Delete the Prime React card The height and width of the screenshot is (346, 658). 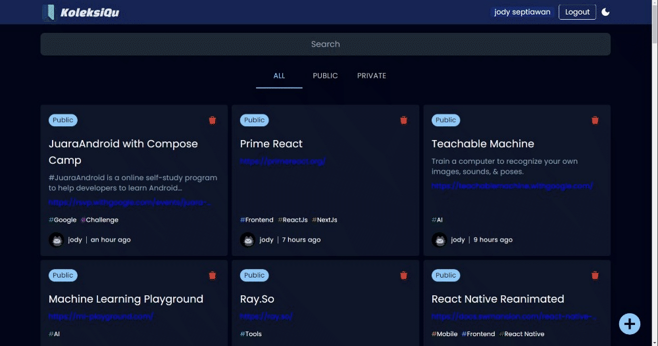tap(403, 120)
